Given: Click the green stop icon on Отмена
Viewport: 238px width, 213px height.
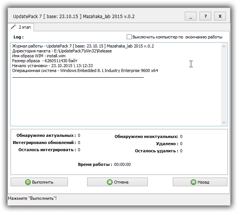Looking at the screenshot, I should [110, 182].
